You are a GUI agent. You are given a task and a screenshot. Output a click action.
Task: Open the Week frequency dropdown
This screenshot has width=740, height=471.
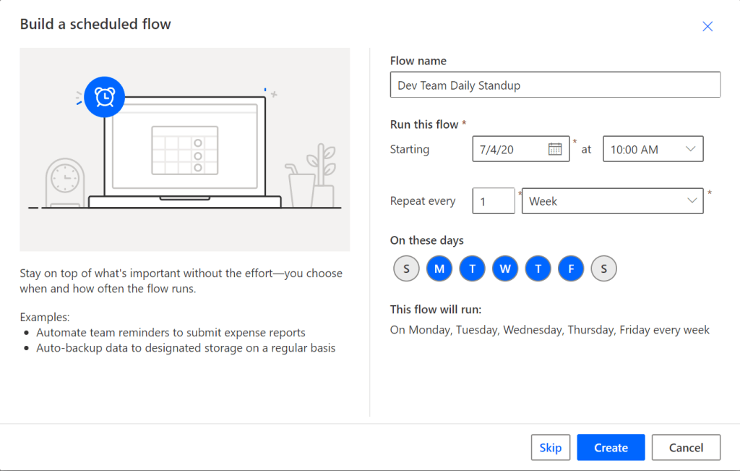click(612, 201)
